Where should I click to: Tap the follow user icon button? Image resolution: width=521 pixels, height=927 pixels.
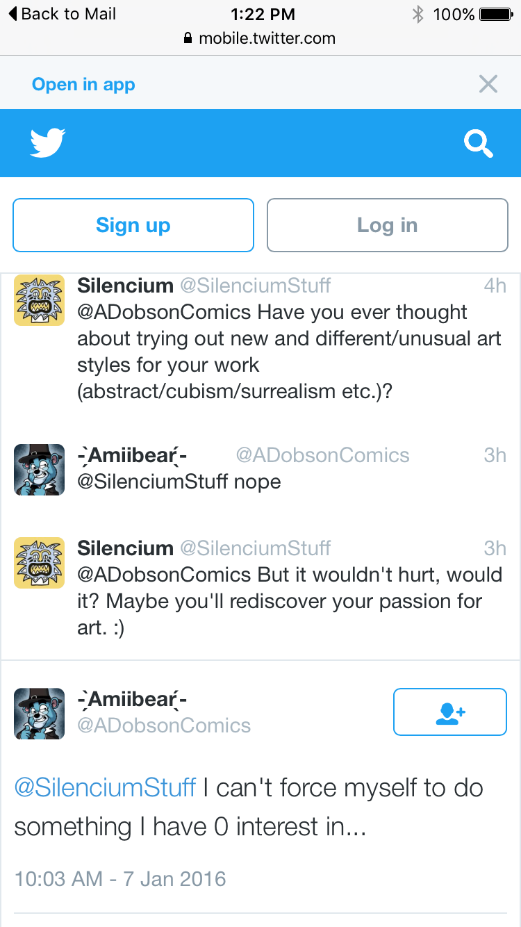[450, 712]
